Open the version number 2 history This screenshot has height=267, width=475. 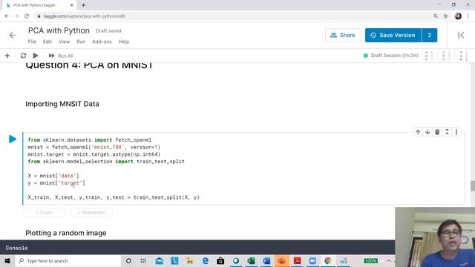[429, 35]
